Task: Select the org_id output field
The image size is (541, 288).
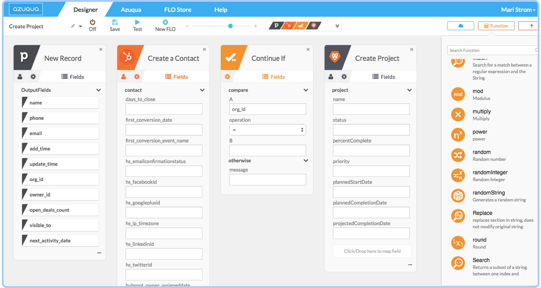Action: tap(60, 179)
